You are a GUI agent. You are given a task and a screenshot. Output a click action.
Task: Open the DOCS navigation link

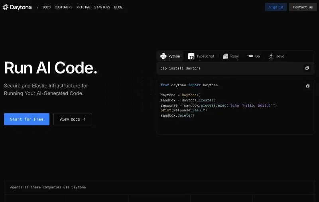[47, 7]
